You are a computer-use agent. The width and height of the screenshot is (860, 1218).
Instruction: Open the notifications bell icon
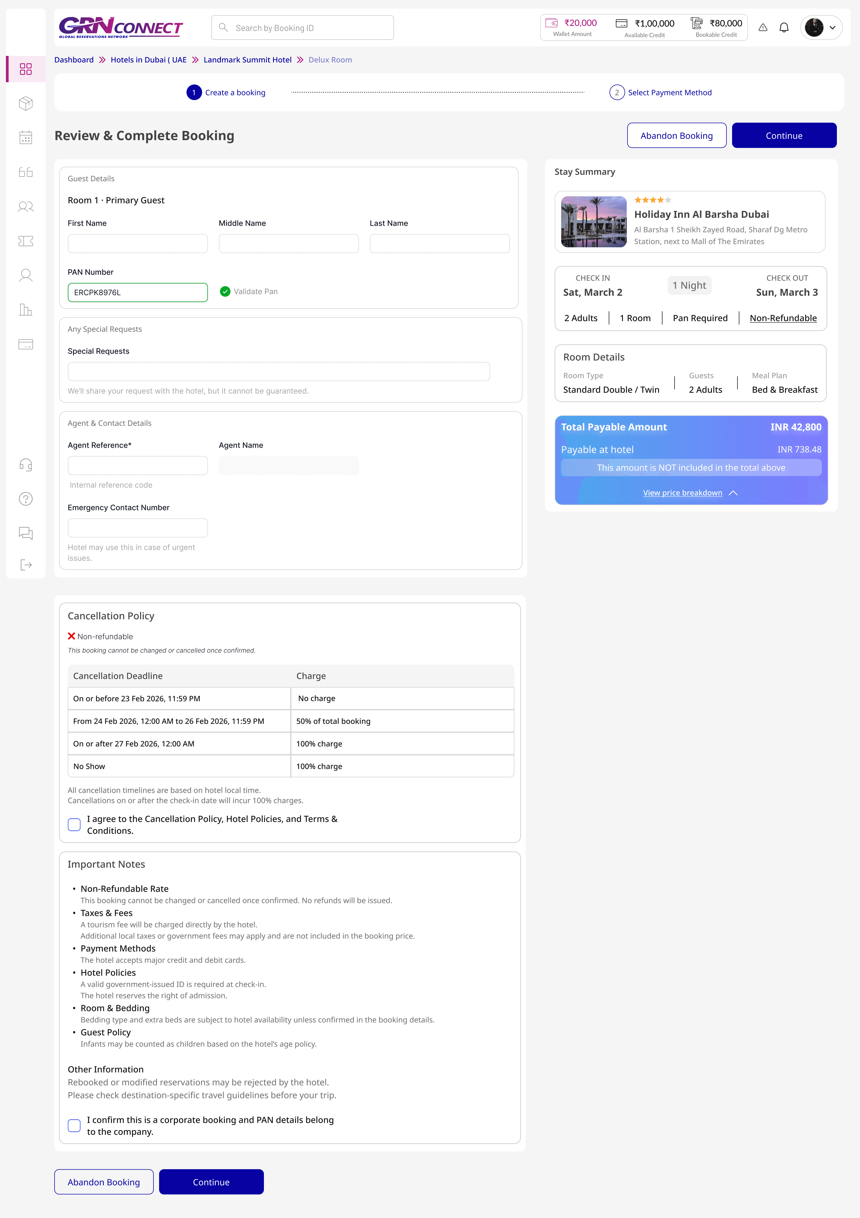coord(784,28)
